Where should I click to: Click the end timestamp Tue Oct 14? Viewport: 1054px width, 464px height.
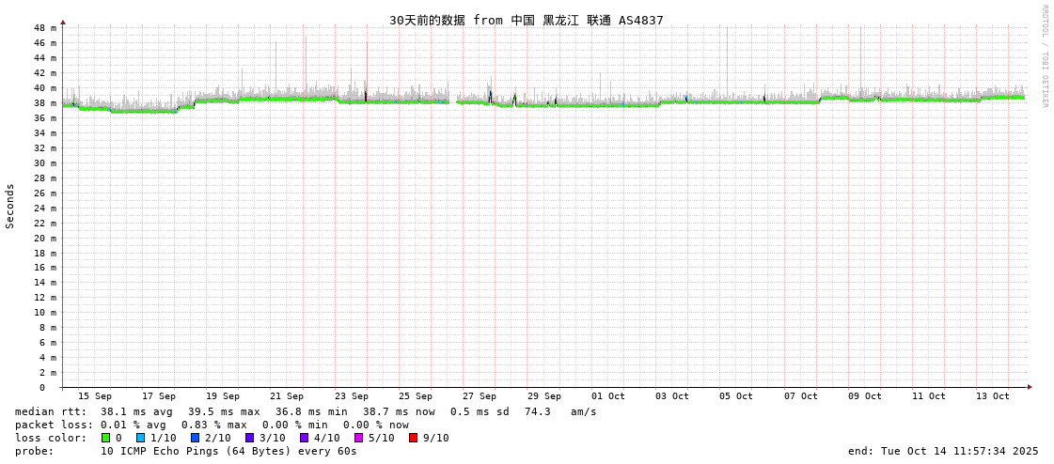[943, 451]
